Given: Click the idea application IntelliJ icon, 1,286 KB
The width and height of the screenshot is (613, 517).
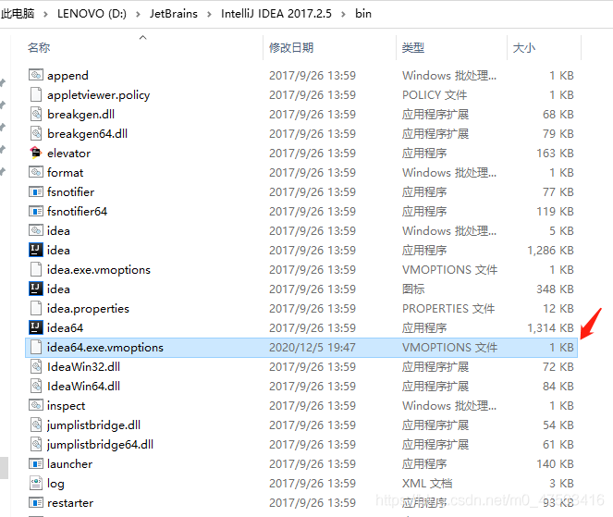Looking at the screenshot, I should 36,250.
